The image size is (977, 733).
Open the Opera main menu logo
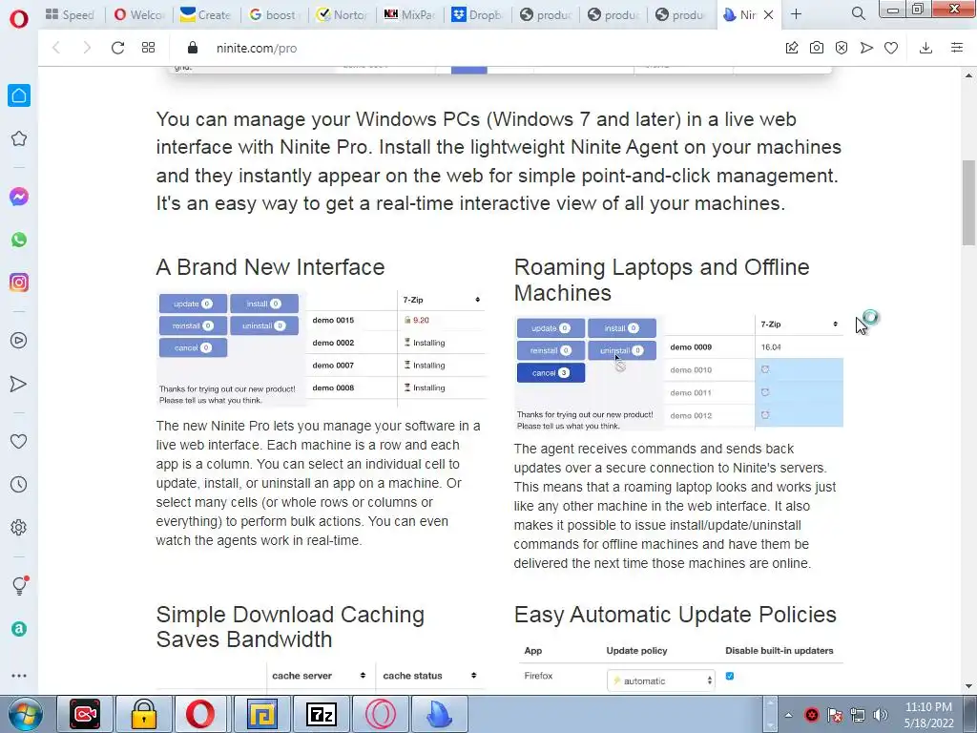19,19
